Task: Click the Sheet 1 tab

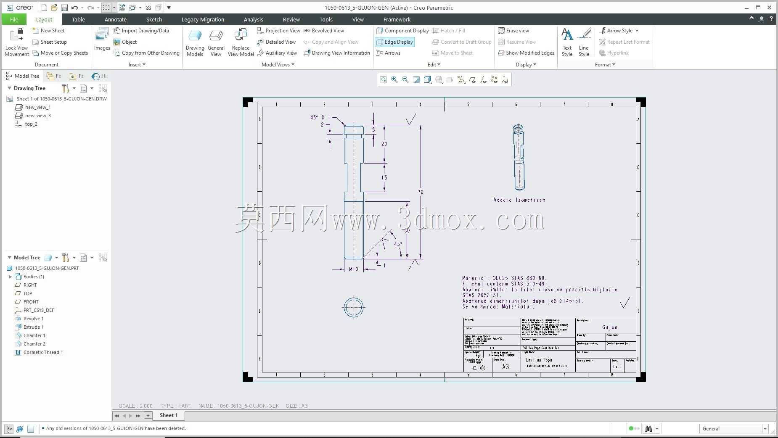Action: (169, 415)
